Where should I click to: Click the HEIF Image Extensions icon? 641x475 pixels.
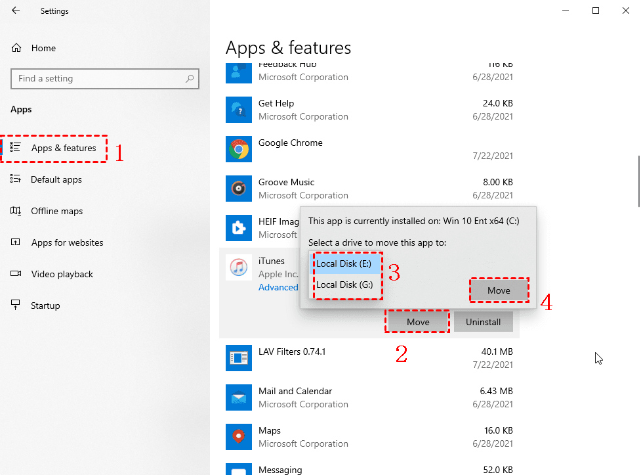(238, 228)
